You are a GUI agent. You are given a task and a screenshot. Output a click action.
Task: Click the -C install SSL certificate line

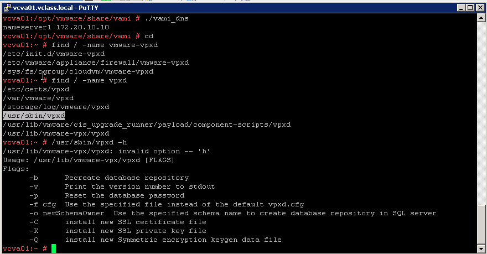[118, 222]
